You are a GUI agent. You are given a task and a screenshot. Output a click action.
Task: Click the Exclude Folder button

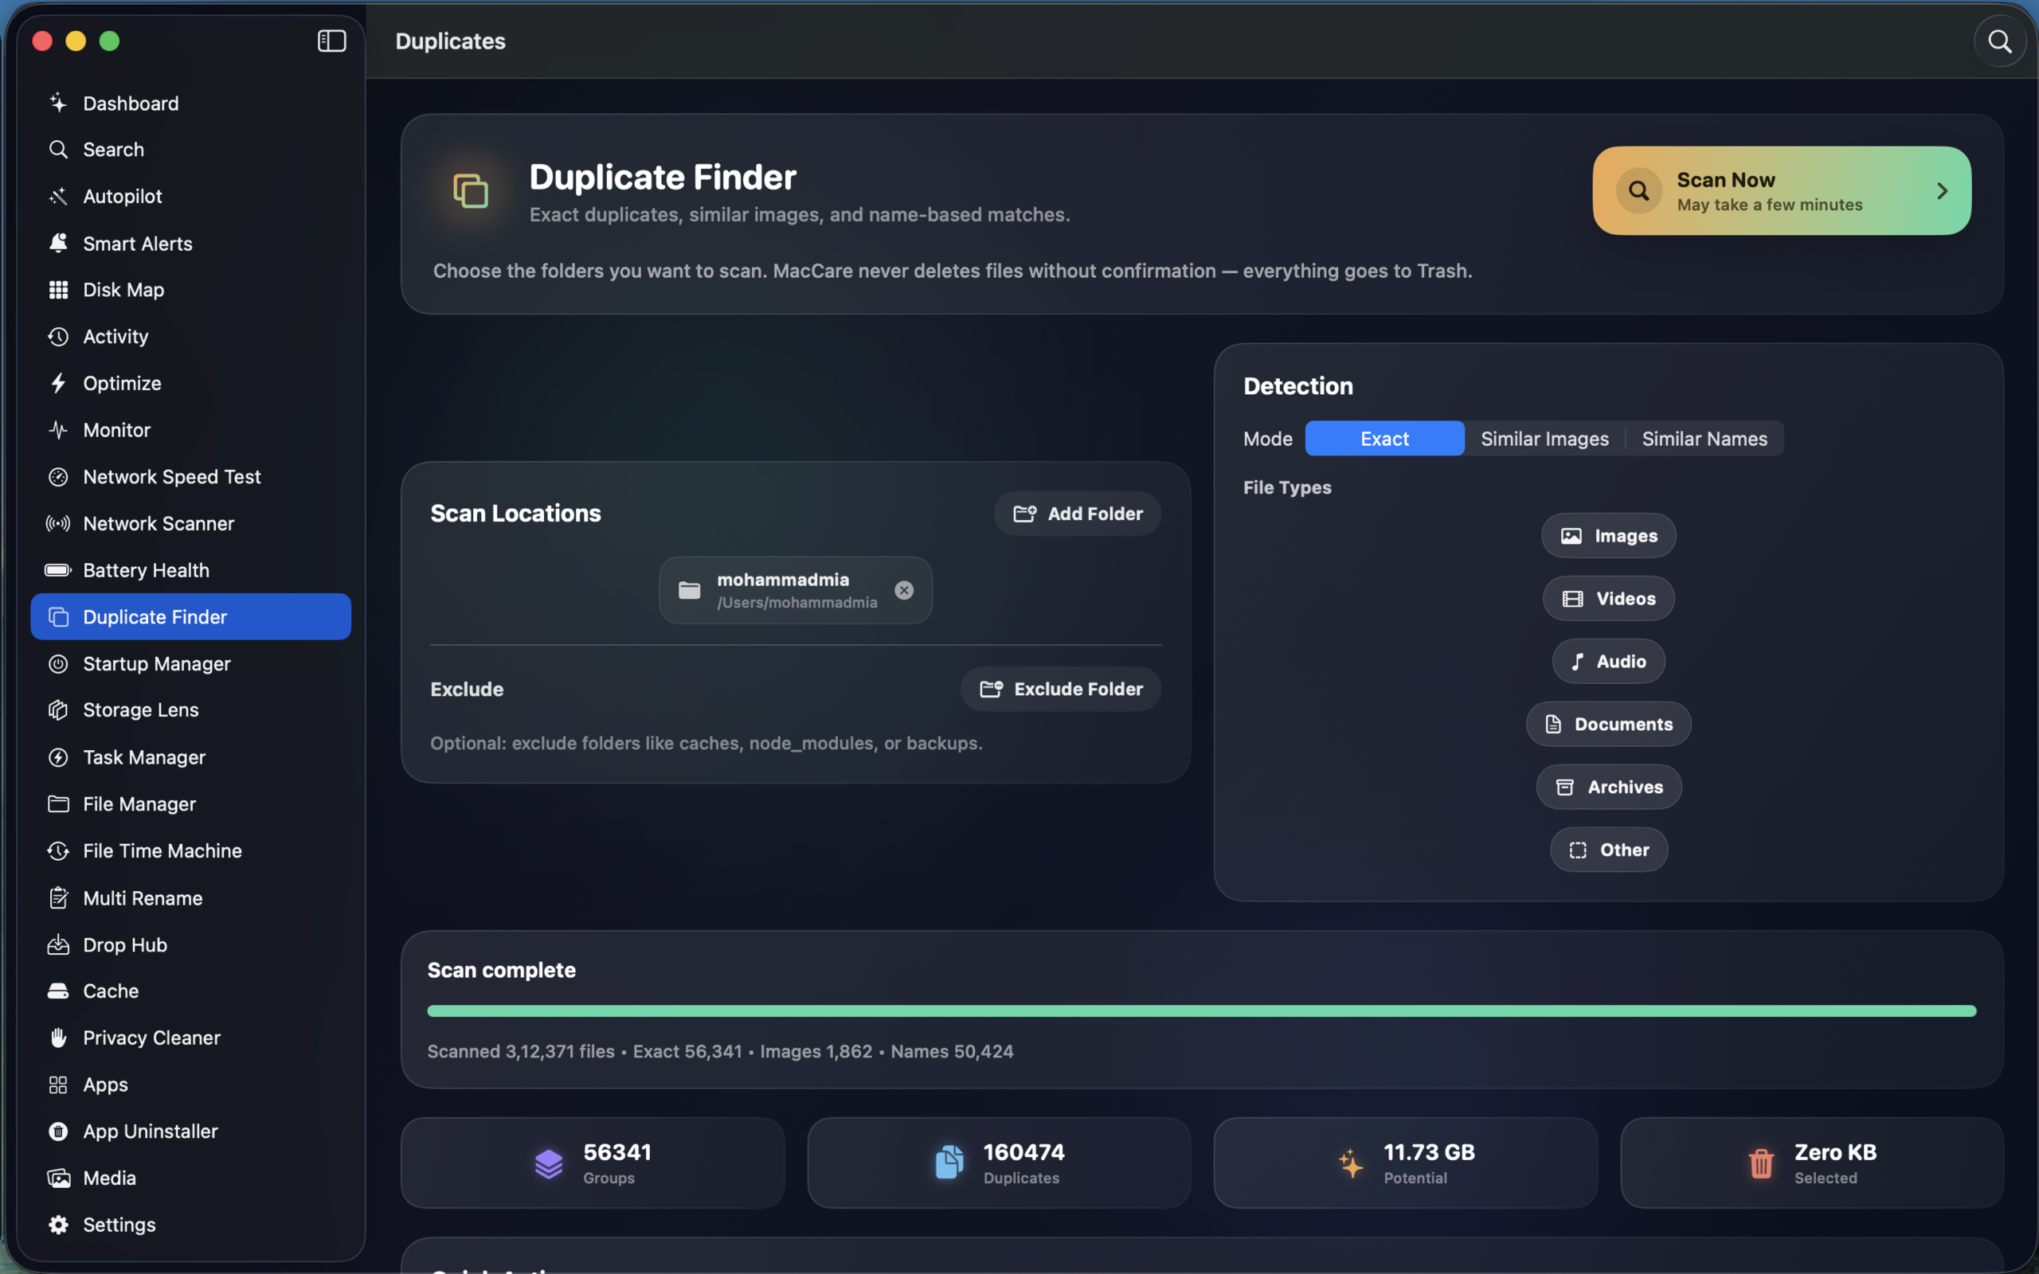(x=1061, y=690)
